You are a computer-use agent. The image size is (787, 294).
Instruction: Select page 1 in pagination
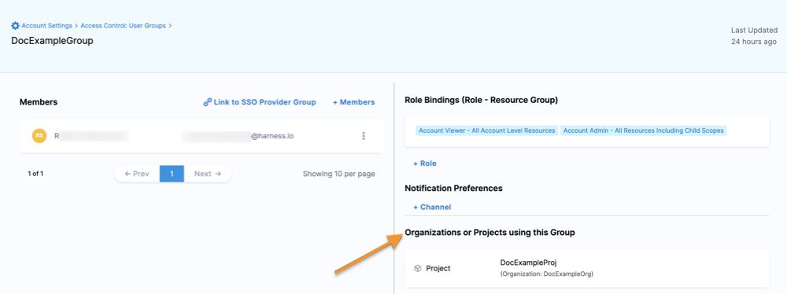[172, 174]
